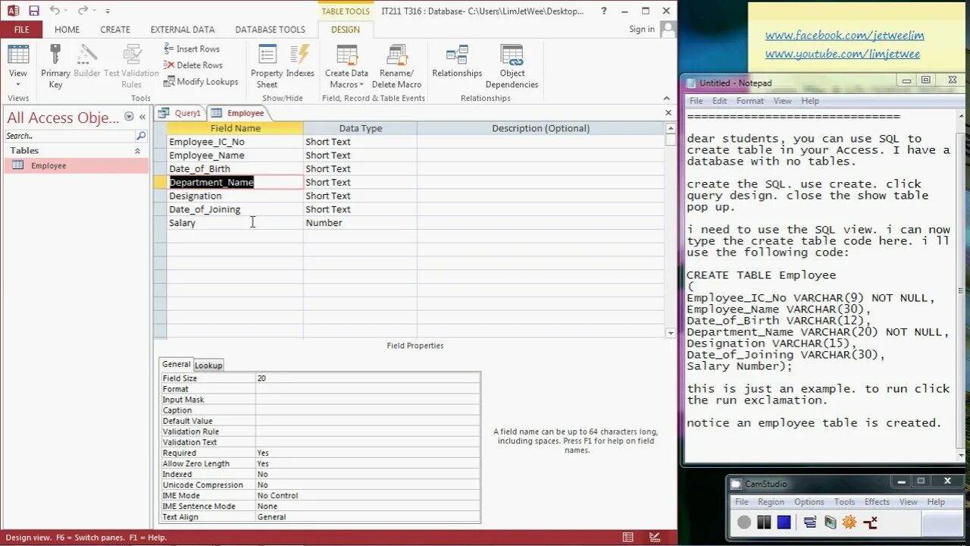The height and width of the screenshot is (546, 970).
Task: Select the DESIGN ribbon tab
Action: pyautogui.click(x=346, y=30)
